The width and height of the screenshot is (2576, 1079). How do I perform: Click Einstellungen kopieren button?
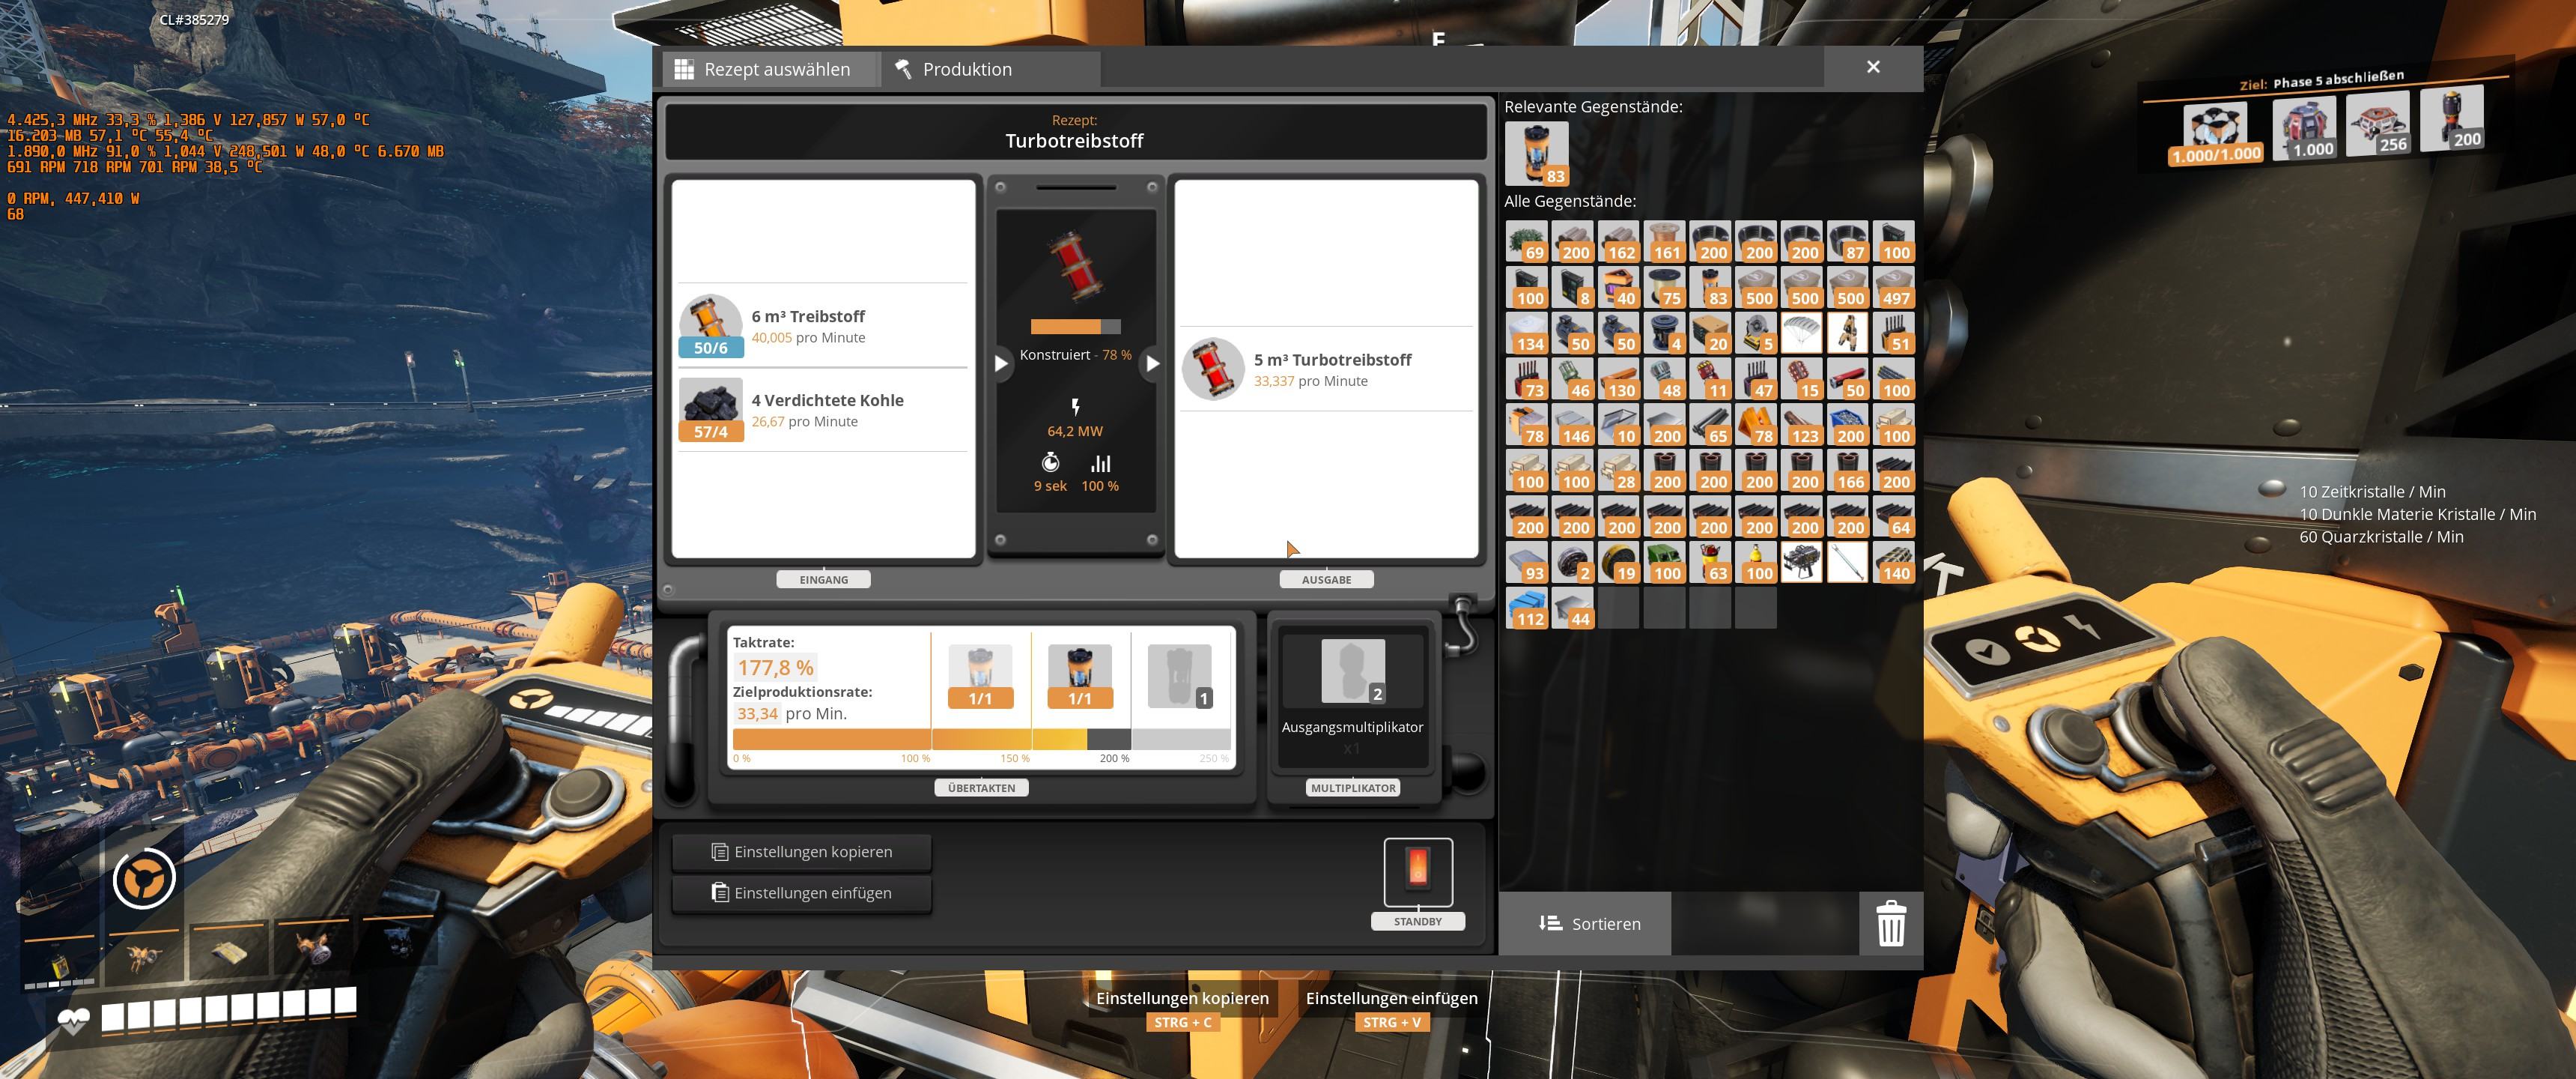802,852
